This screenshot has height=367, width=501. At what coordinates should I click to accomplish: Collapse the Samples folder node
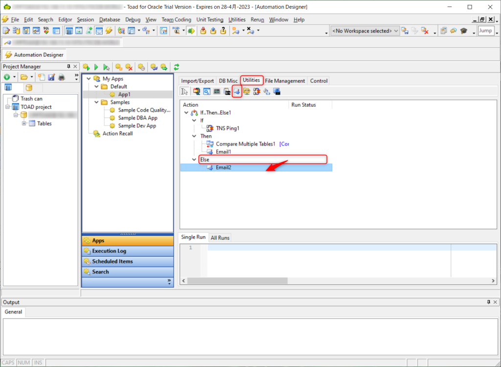96,102
